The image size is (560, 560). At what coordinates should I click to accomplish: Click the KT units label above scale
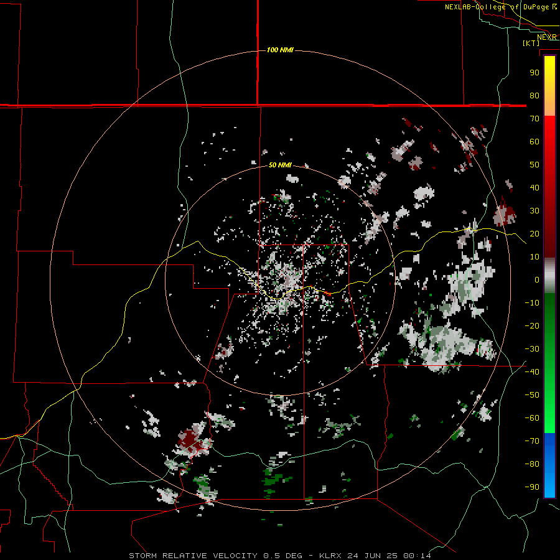pos(531,43)
